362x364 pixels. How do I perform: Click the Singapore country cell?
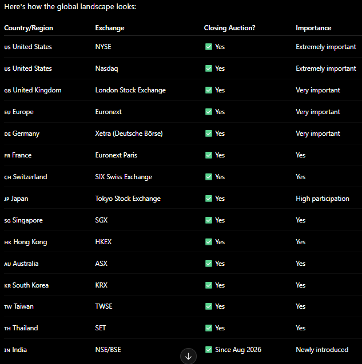23,220
